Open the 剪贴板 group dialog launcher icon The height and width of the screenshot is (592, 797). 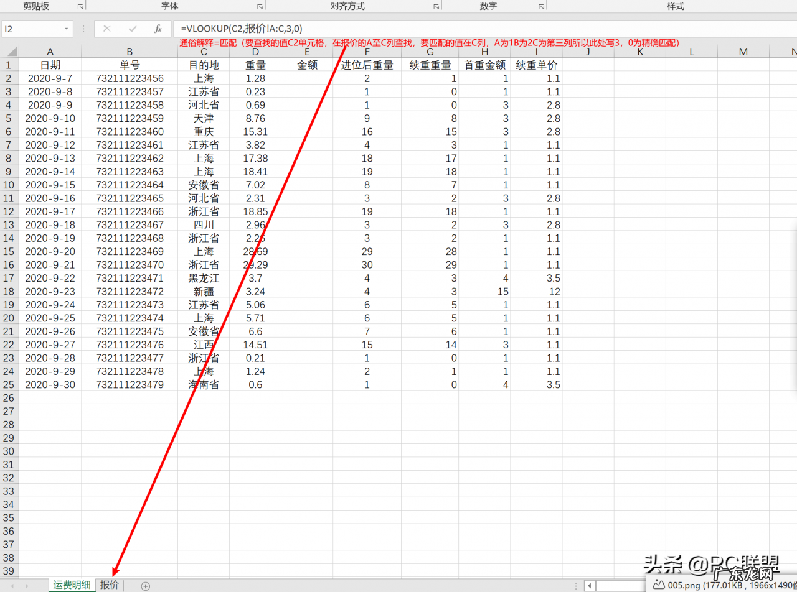coord(79,6)
